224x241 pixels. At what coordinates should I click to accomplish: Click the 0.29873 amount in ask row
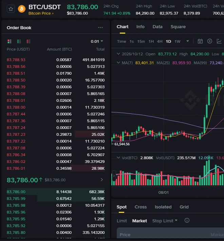coord(64,134)
